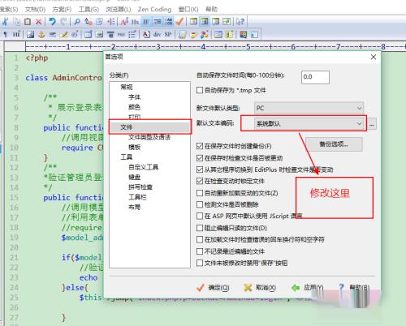The image size is (406, 326).
Task: Click the HTML anchor icon
Action: [41, 34]
